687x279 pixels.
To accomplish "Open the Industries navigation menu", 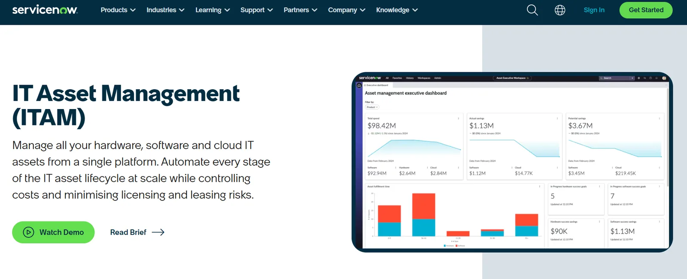I will click(x=165, y=10).
